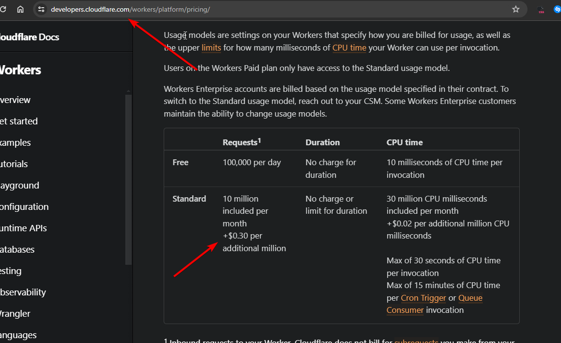Image resolution: width=561 pixels, height=343 pixels.
Task: Select Examples in the sidebar
Action: (x=16, y=143)
